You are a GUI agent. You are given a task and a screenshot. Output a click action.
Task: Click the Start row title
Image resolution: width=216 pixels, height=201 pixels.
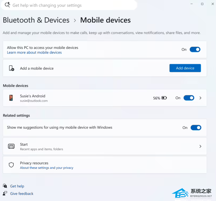24,144
